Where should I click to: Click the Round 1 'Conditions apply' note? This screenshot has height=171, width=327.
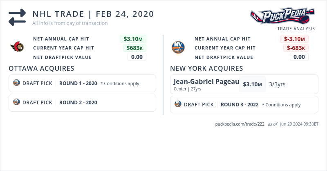tap(120, 83)
